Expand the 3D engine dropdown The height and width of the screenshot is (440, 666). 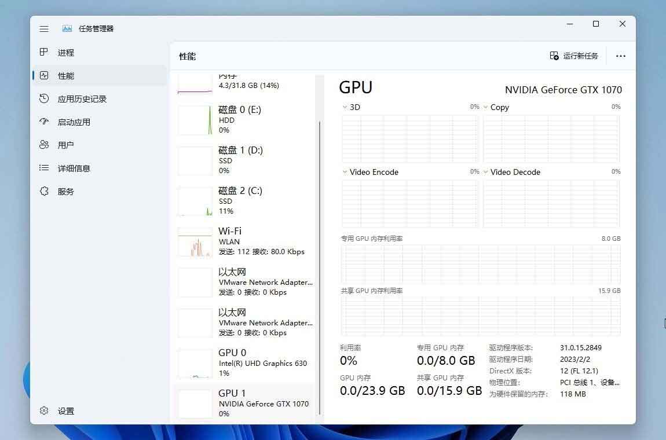pyautogui.click(x=345, y=107)
